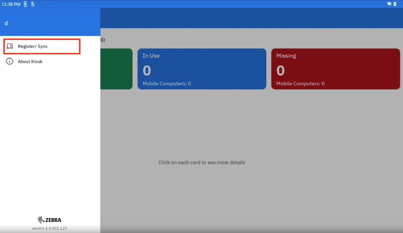Select the partially hidden green card
This screenshot has height=233, width=403.
coord(116,69)
